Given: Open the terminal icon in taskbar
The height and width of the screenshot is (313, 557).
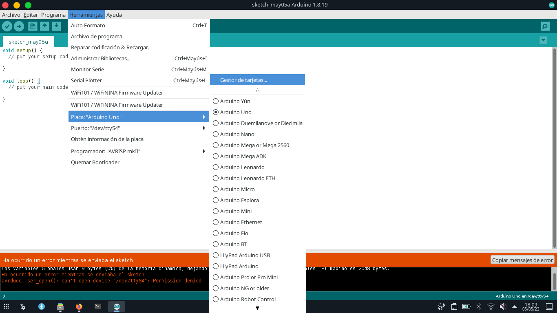Looking at the screenshot, I should [98, 306].
